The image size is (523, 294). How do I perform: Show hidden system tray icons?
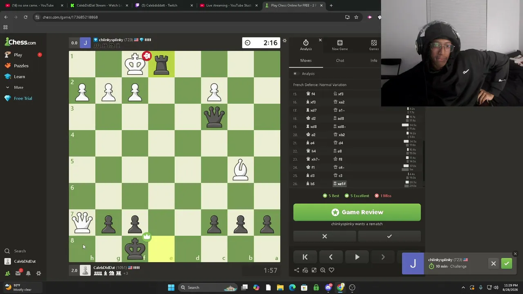coord(463,287)
